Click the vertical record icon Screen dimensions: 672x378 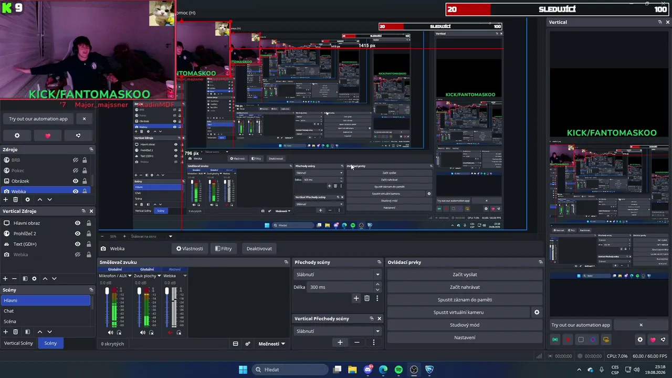click(568, 340)
